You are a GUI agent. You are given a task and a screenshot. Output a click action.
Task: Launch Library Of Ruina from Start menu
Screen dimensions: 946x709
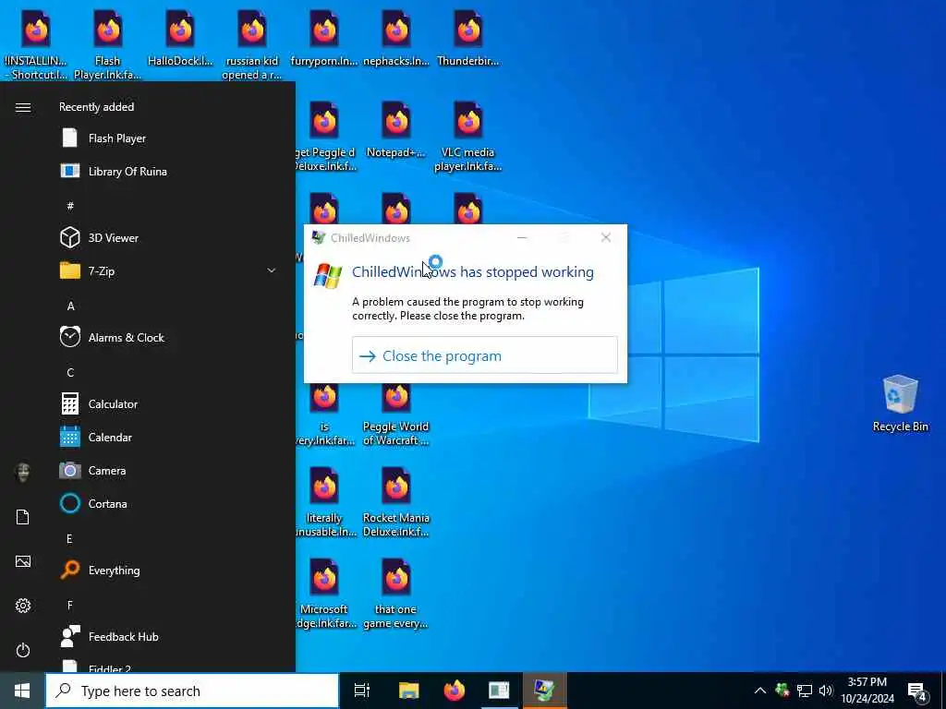[x=169, y=171]
